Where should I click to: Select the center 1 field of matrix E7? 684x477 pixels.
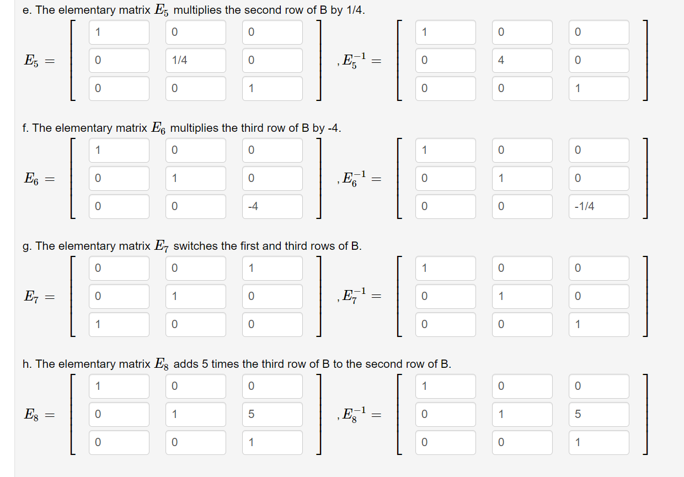pyautogui.click(x=196, y=296)
